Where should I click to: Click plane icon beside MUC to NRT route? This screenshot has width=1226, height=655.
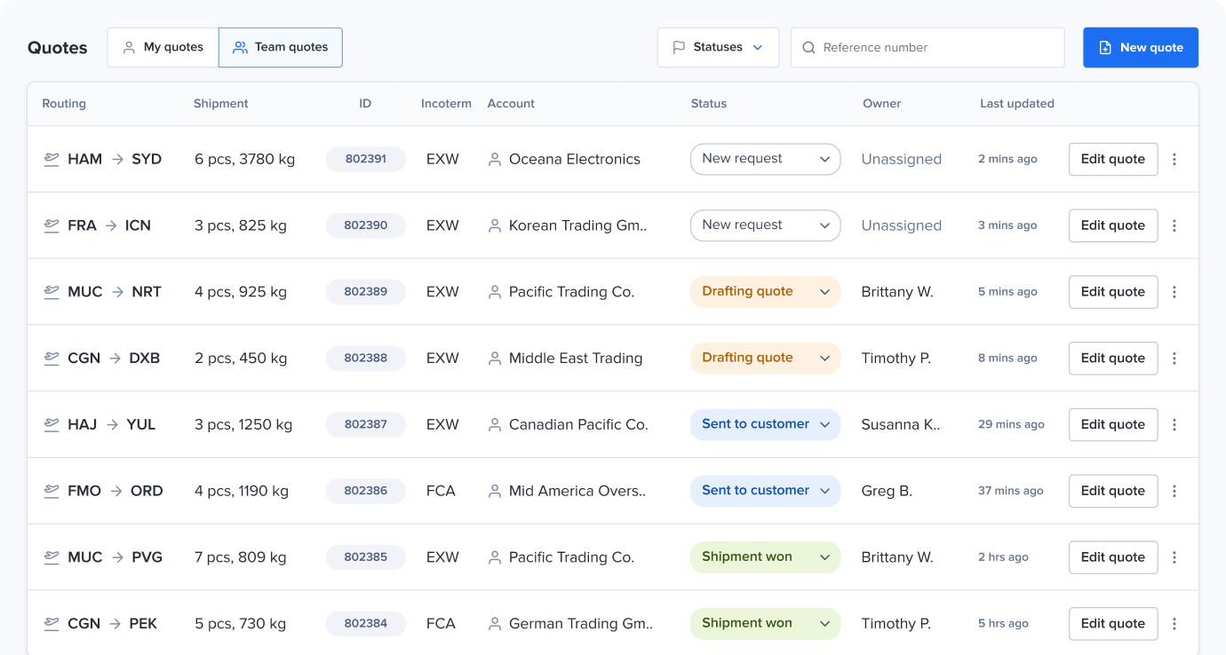[52, 292]
